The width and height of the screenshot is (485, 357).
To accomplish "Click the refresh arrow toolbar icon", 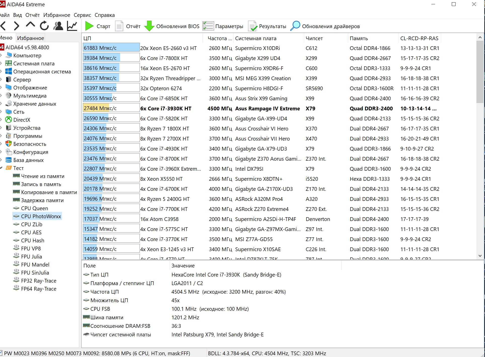I will (x=44, y=26).
